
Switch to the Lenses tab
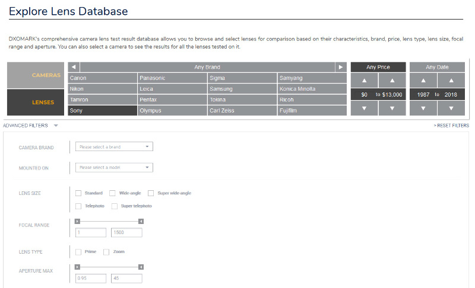coord(36,103)
